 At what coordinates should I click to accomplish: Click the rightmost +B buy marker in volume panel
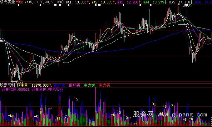pyautogui.click(x=191, y=119)
